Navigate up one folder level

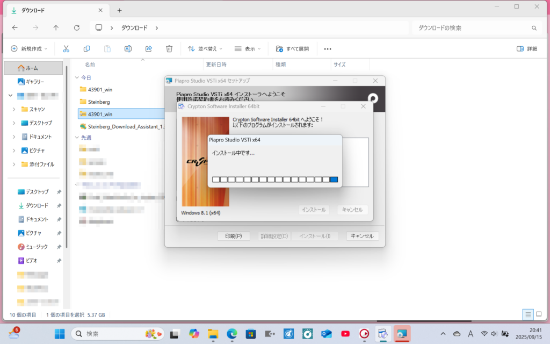click(x=56, y=27)
